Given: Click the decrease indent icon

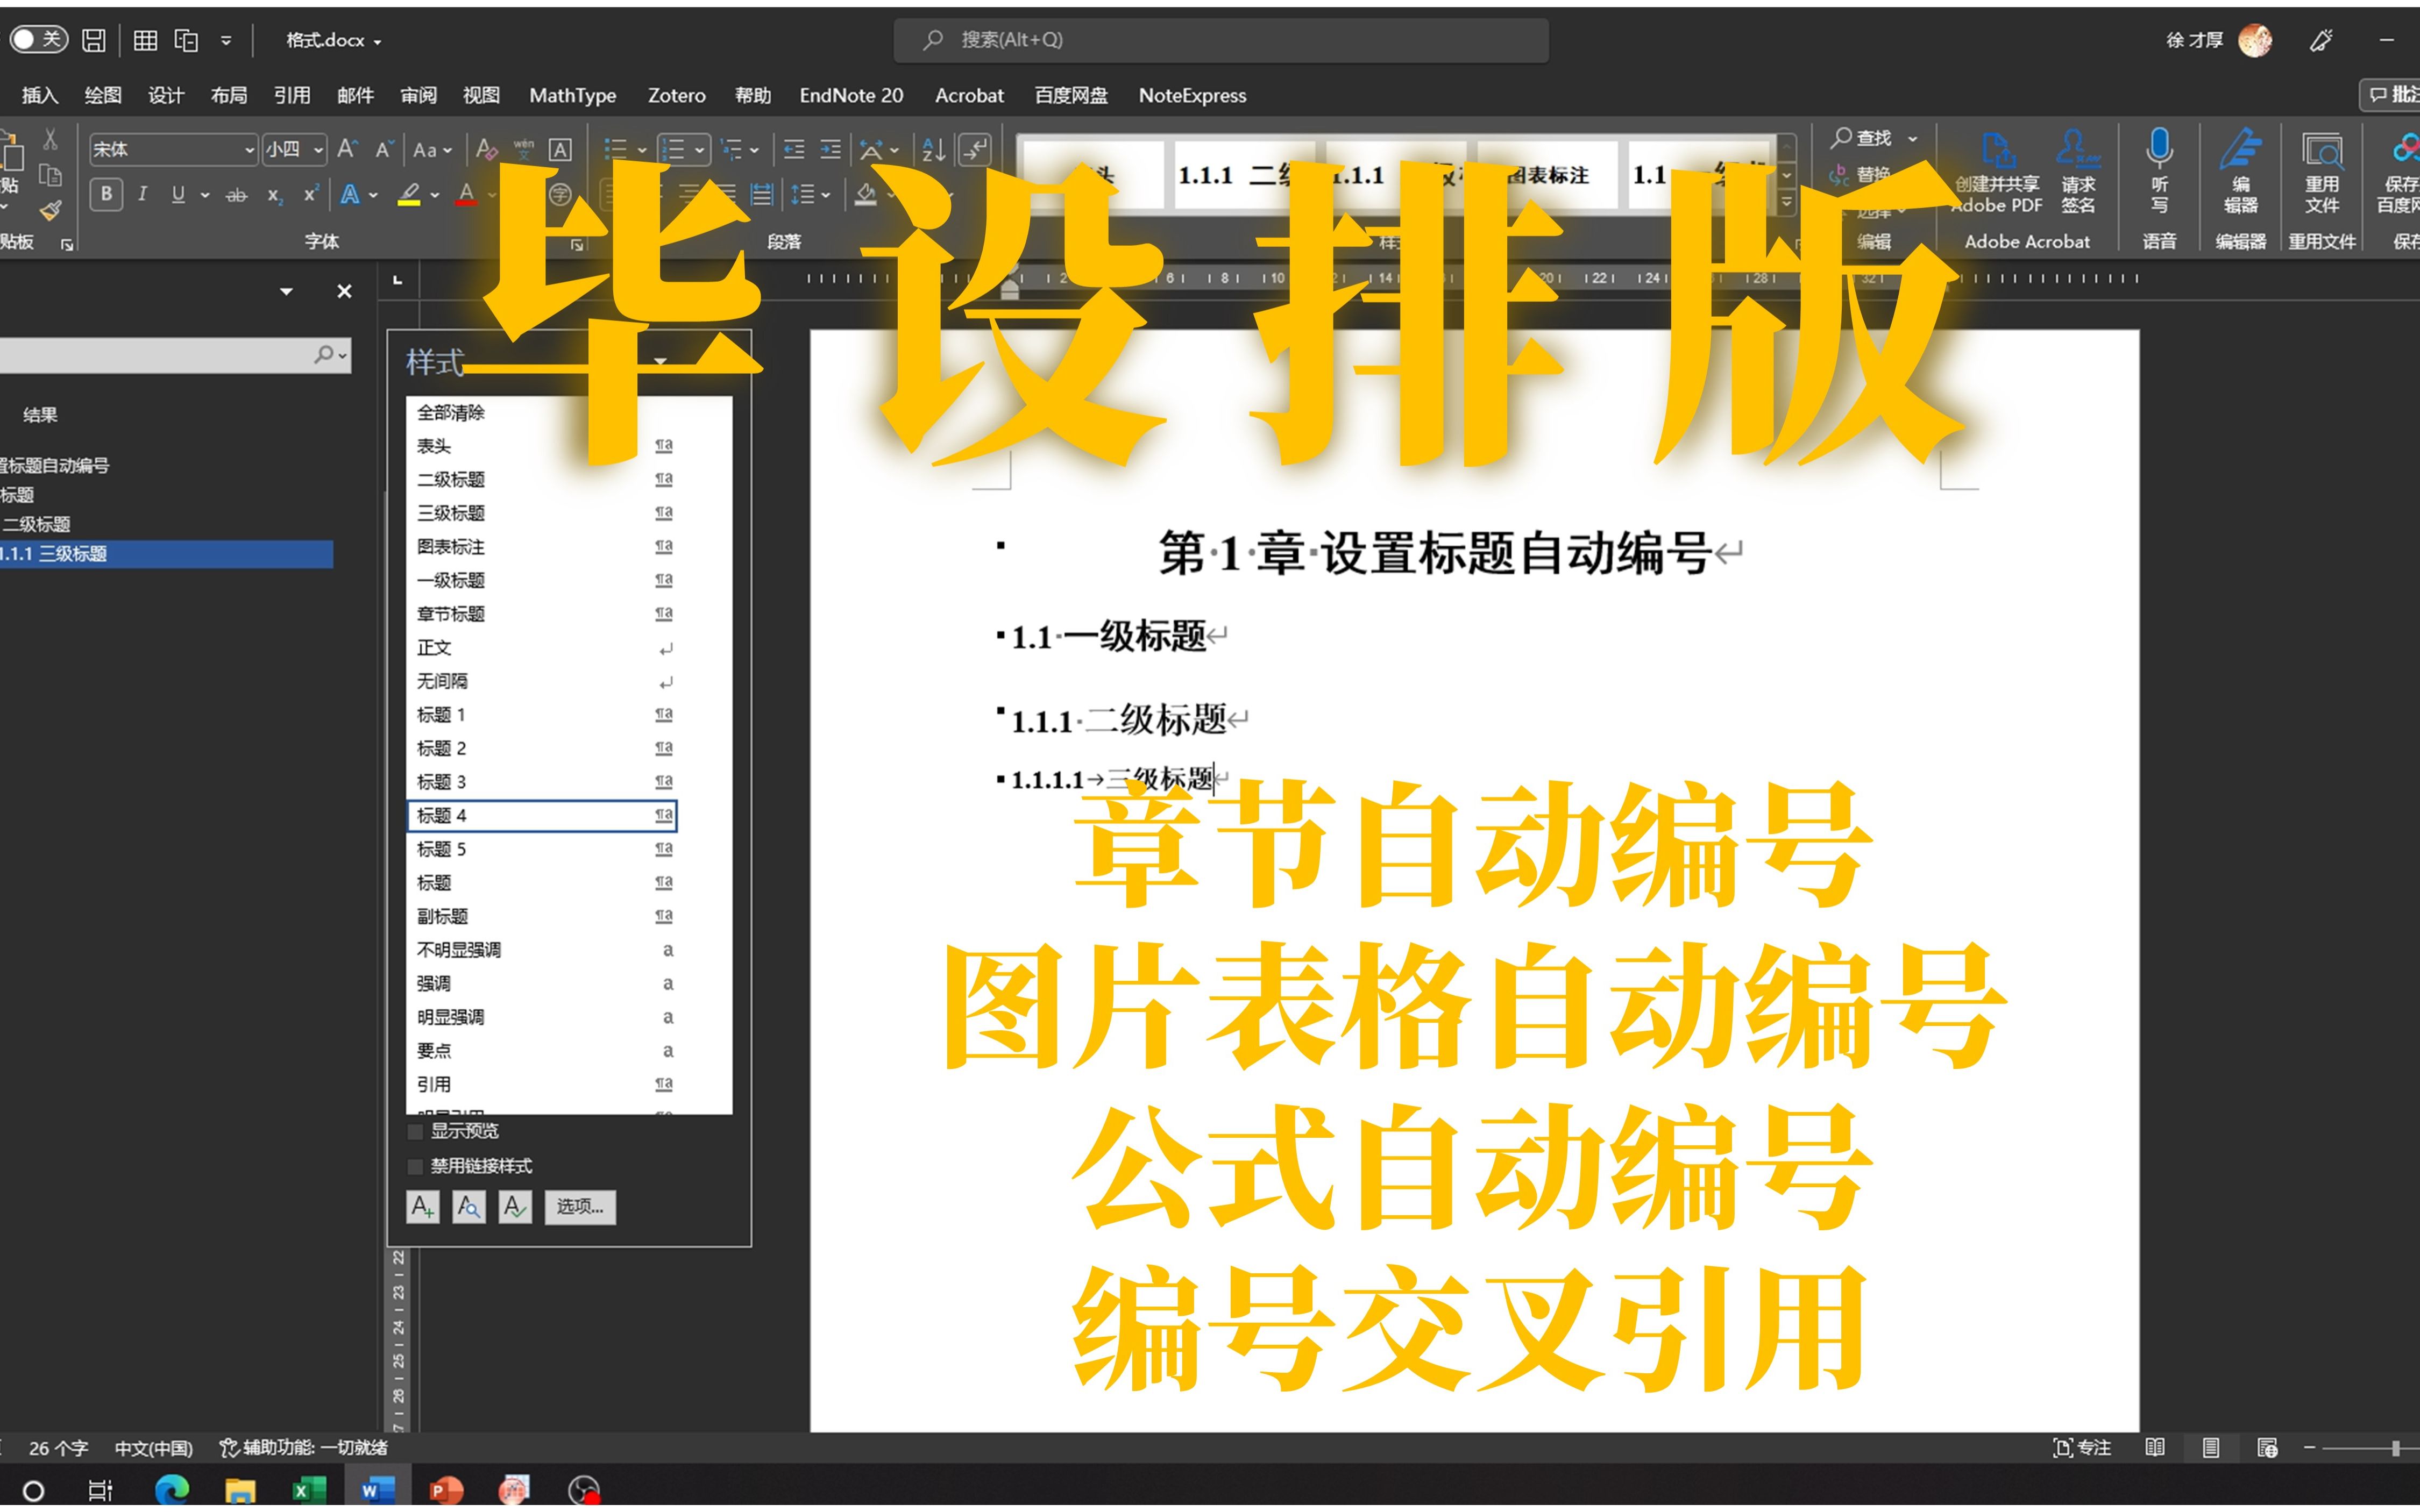Looking at the screenshot, I should [794, 150].
